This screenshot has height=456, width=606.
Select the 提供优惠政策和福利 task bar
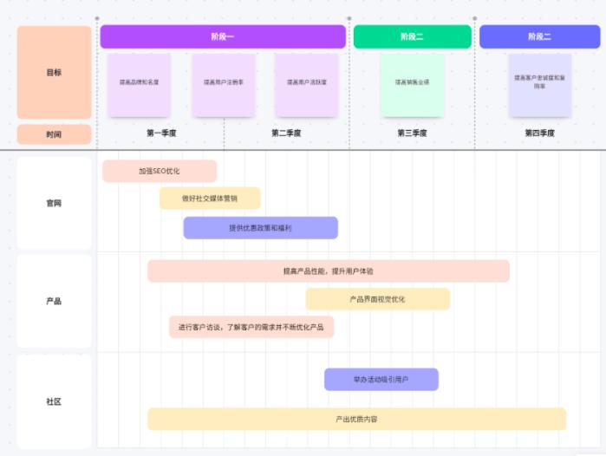pos(260,228)
